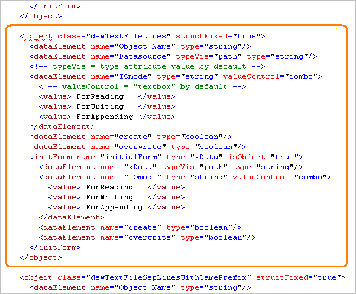The height and width of the screenshot is (294, 356).
Task: Click "ForReading" directly under the textbox comment
Action: [x=100, y=96]
